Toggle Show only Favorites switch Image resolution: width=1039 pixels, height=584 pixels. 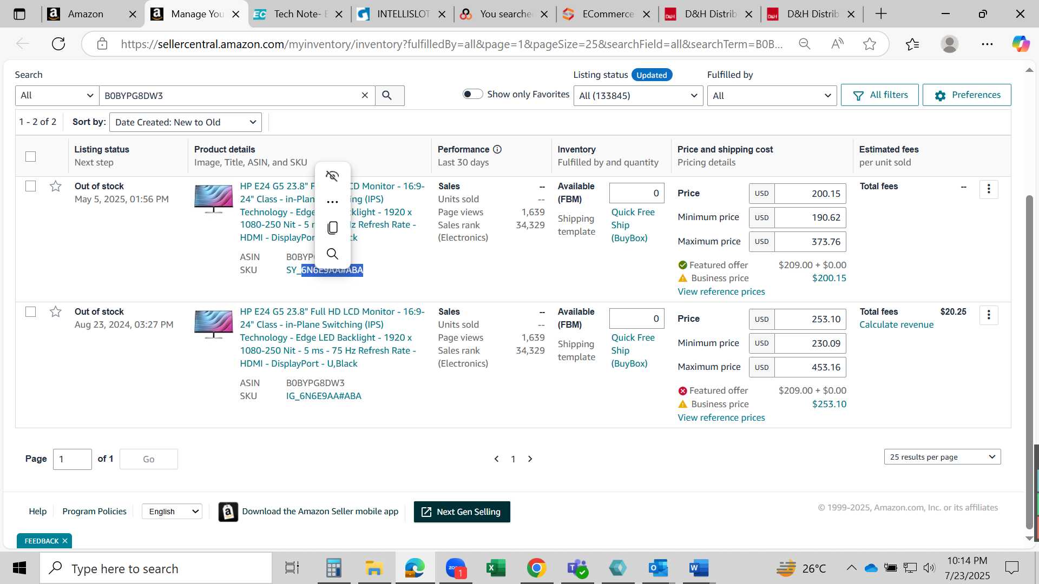472,94
